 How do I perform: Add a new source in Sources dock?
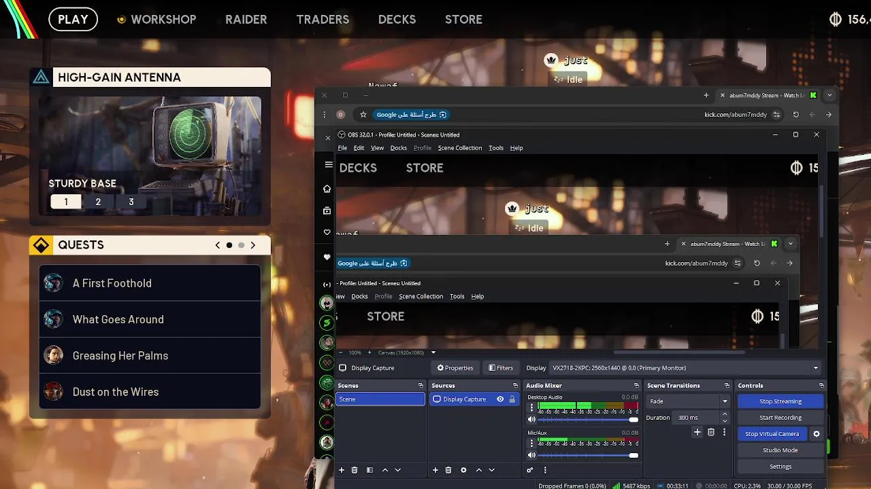pyautogui.click(x=435, y=470)
